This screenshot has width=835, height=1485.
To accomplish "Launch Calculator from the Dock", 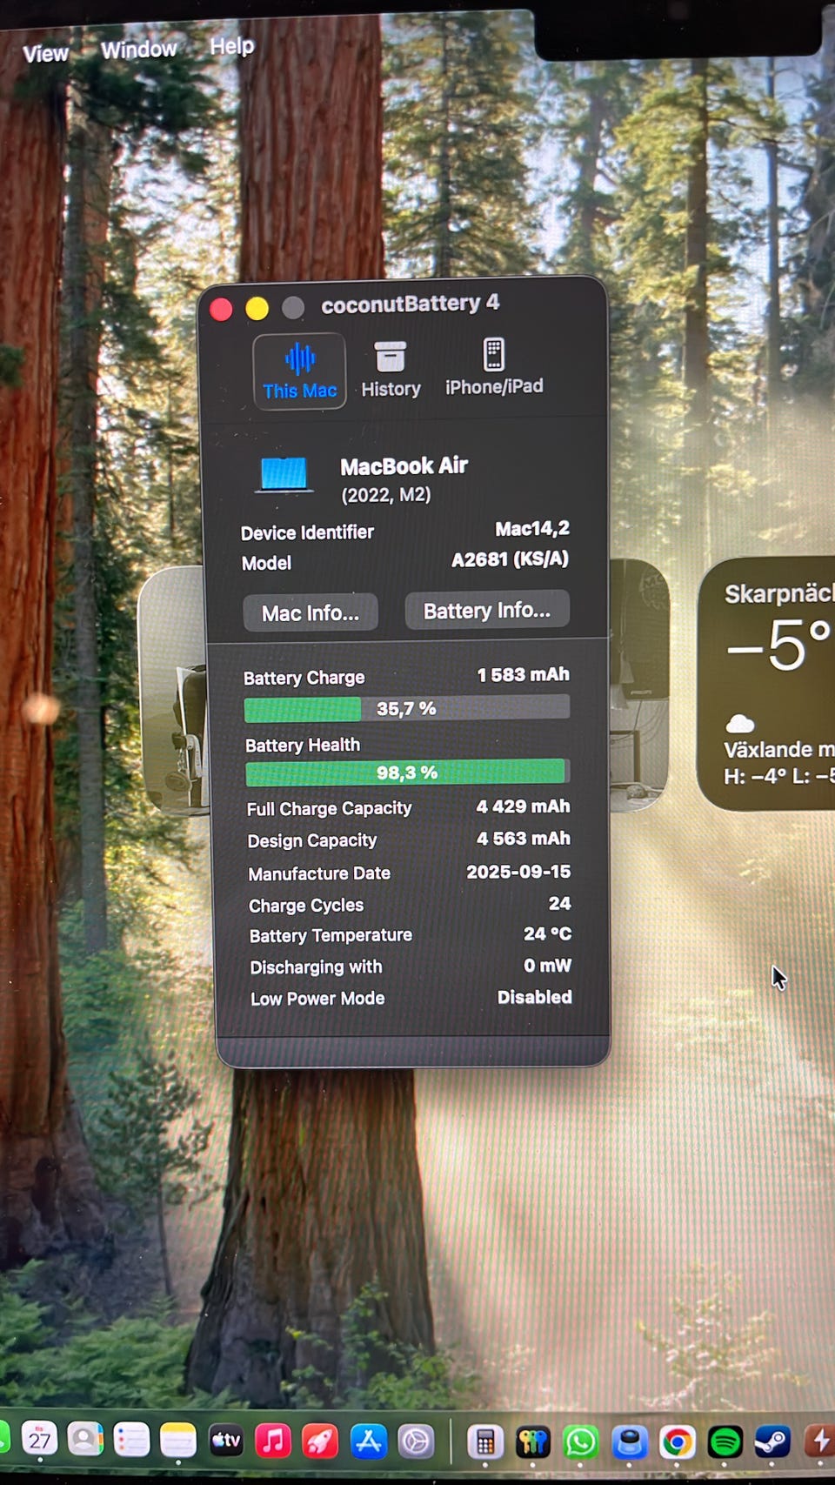I will [485, 1442].
